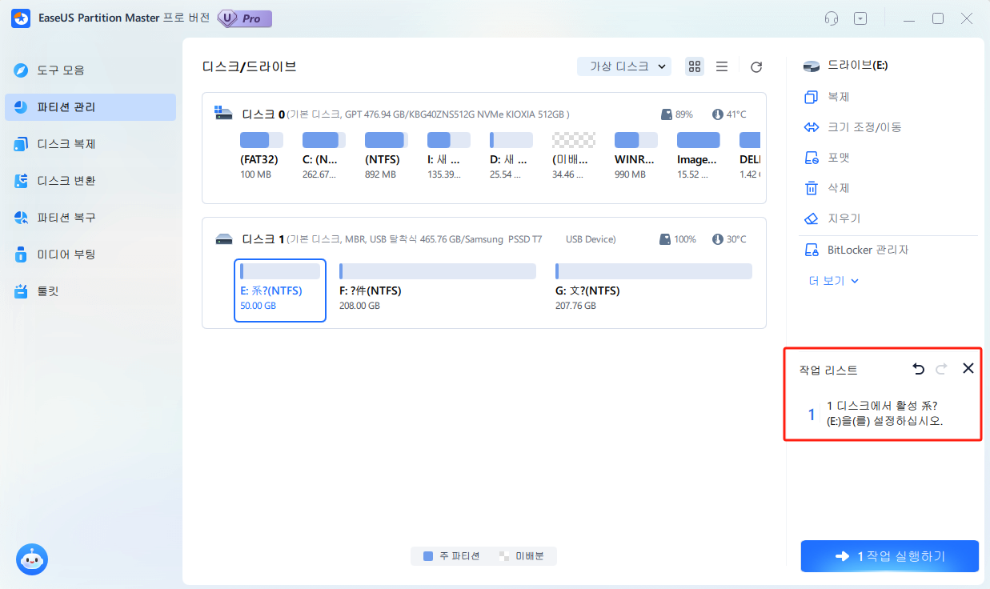Click the redo arrow in 작업 리스트
990x589 pixels.
click(x=941, y=368)
